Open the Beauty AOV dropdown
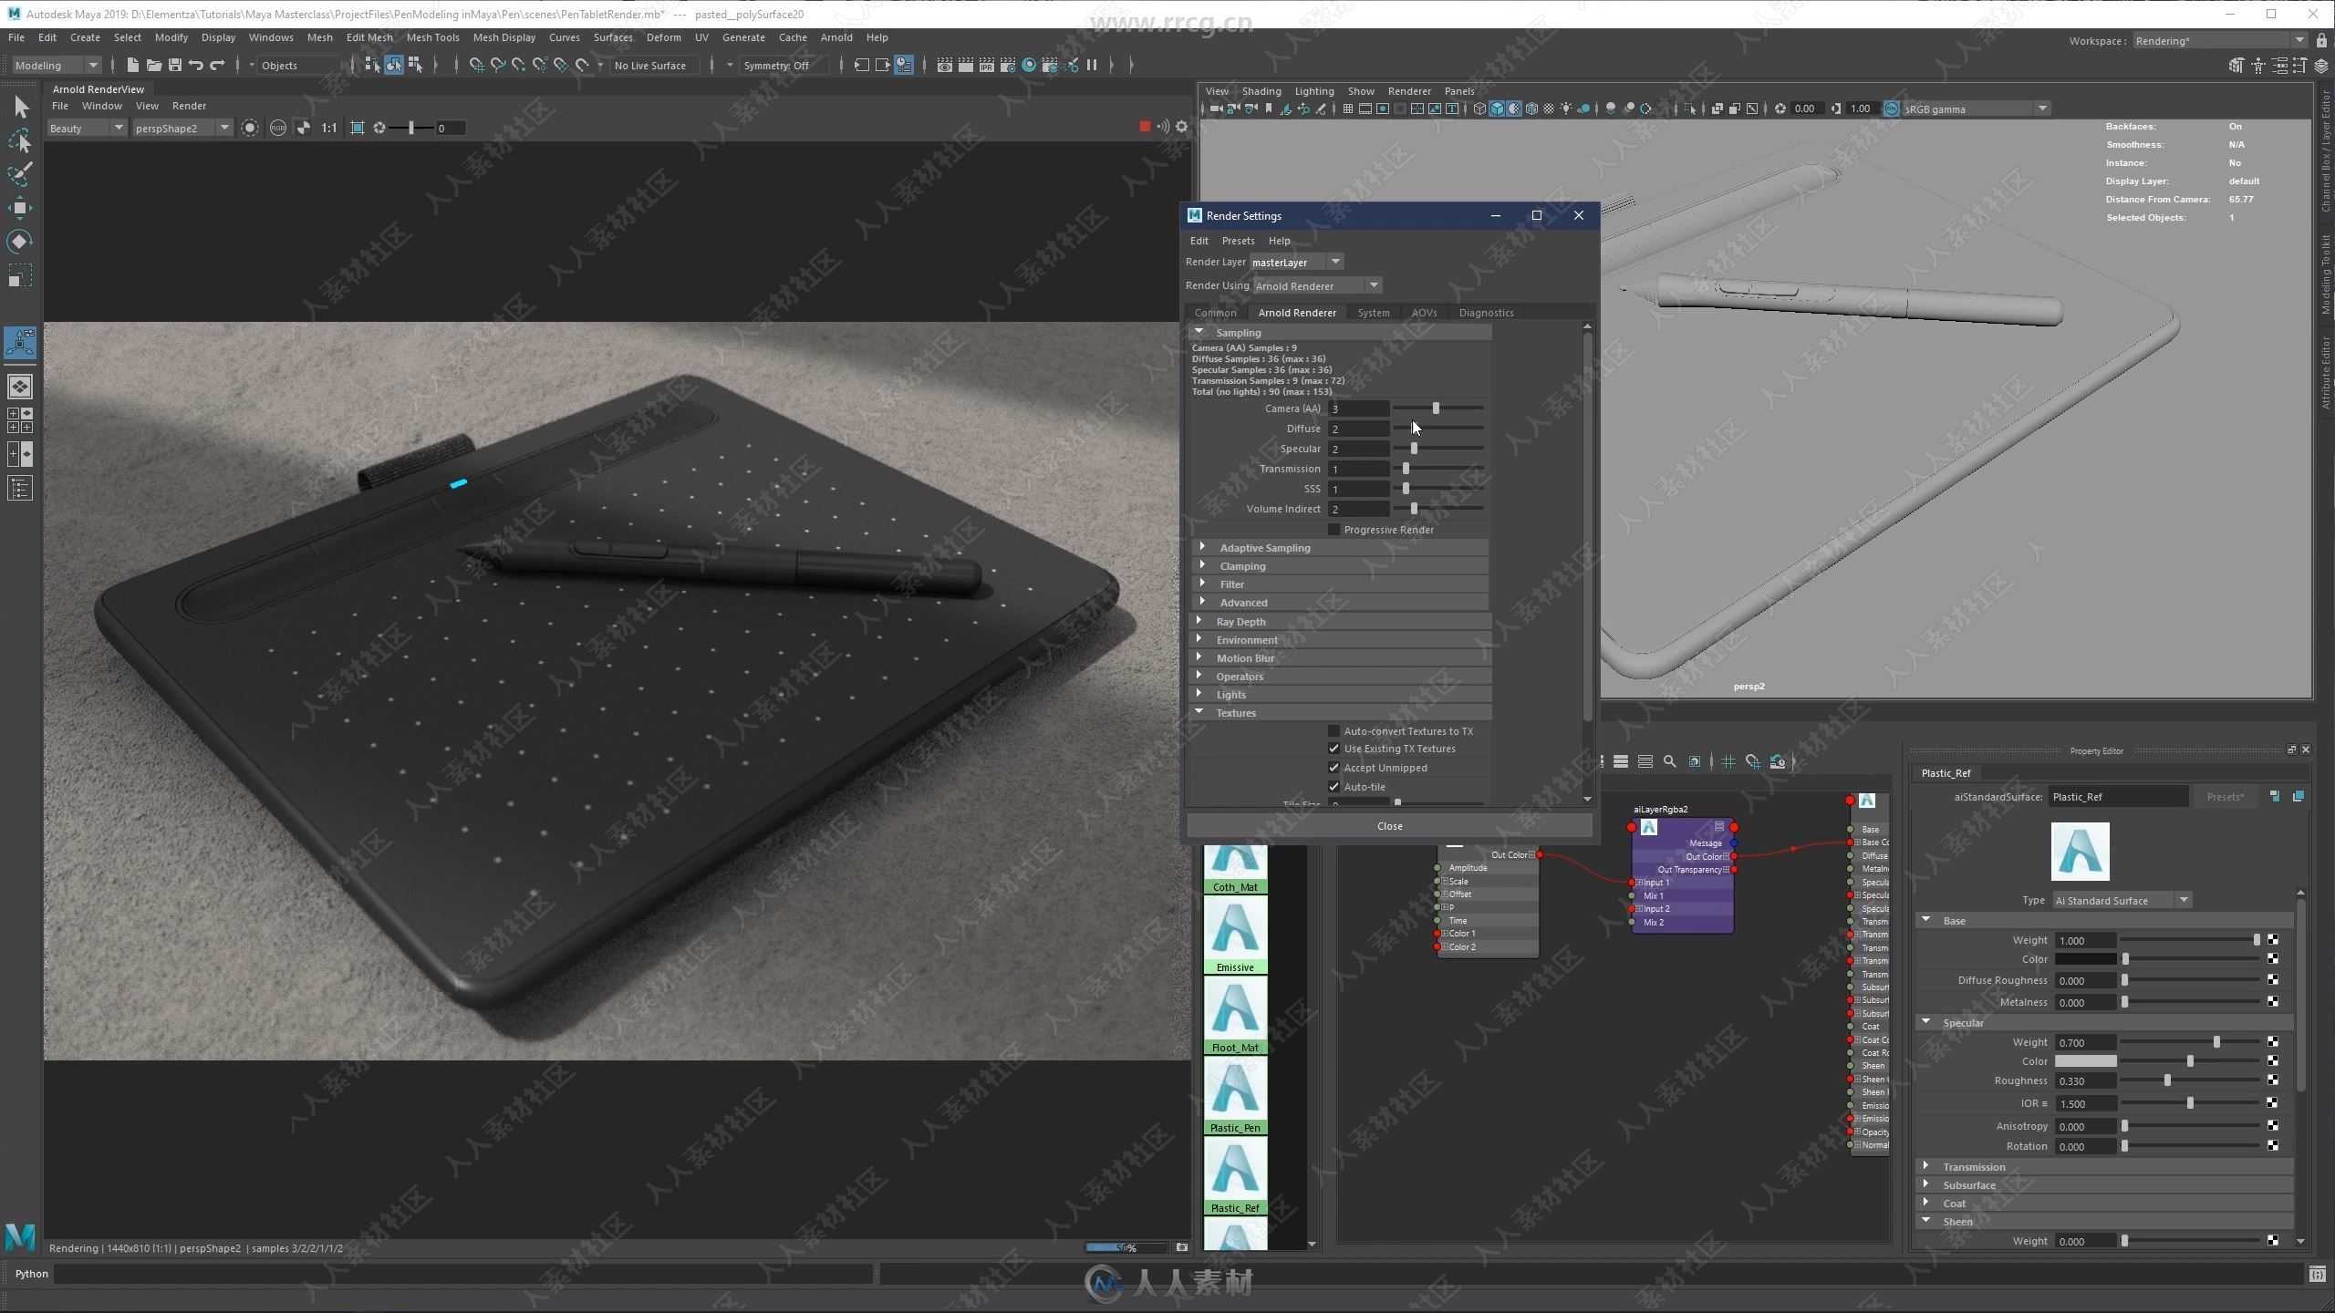Image resolution: width=2335 pixels, height=1313 pixels. click(86, 128)
